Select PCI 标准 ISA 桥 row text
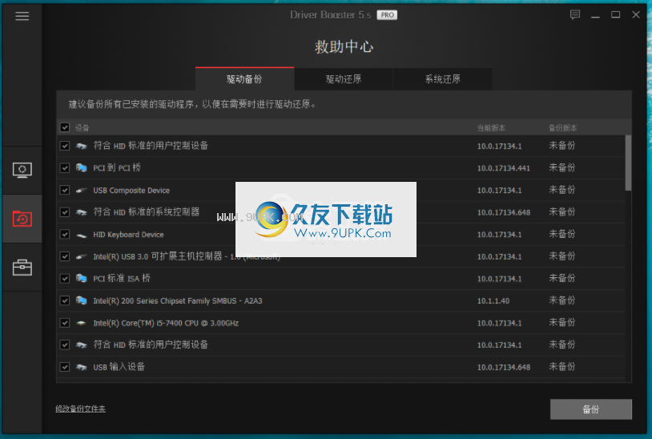 [122, 279]
